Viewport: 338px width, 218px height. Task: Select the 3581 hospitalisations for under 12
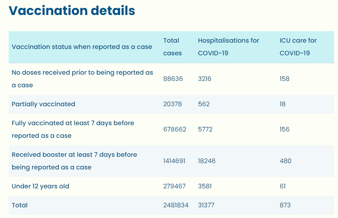[x=206, y=186]
